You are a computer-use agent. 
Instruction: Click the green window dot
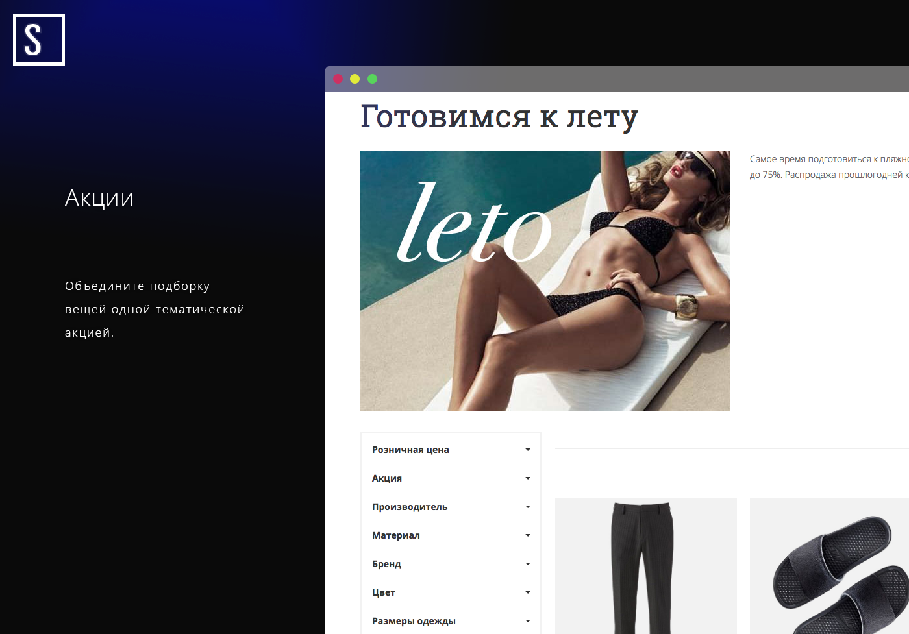[x=372, y=79]
